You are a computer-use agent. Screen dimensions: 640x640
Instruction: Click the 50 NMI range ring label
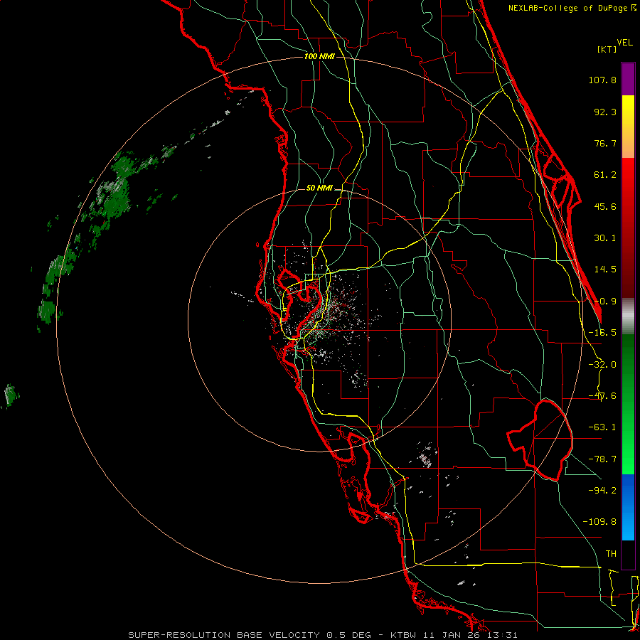click(319, 188)
